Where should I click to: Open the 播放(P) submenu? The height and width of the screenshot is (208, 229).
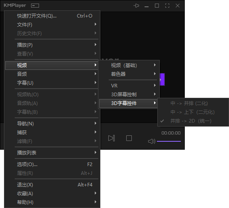53,45
